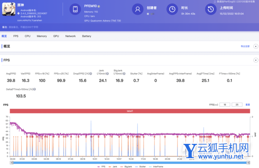Image resolution: width=259 pixels, height=168 pixels.
Task: Click the red label1 bar above chart
Action: pos(130,111)
